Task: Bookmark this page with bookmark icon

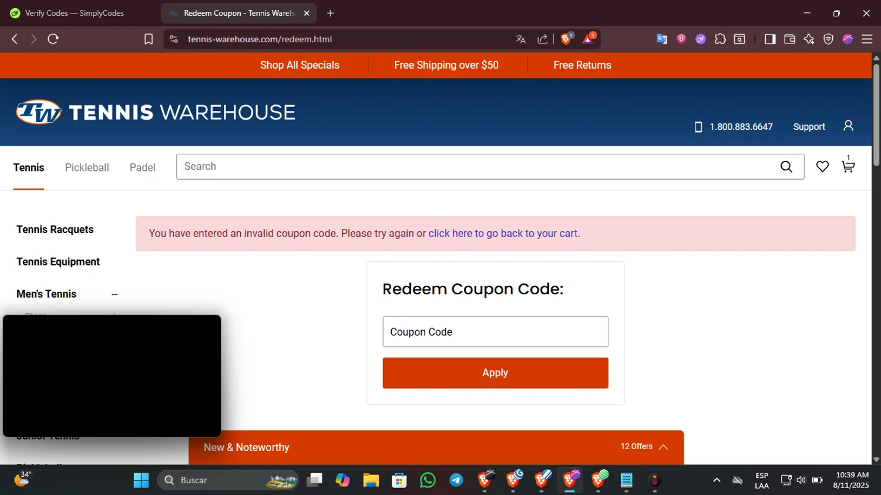Action: click(149, 39)
